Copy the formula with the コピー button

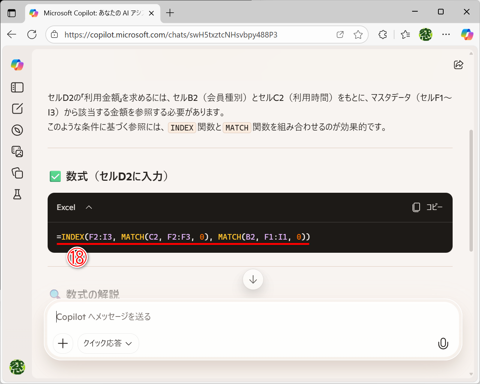pyautogui.click(x=427, y=207)
